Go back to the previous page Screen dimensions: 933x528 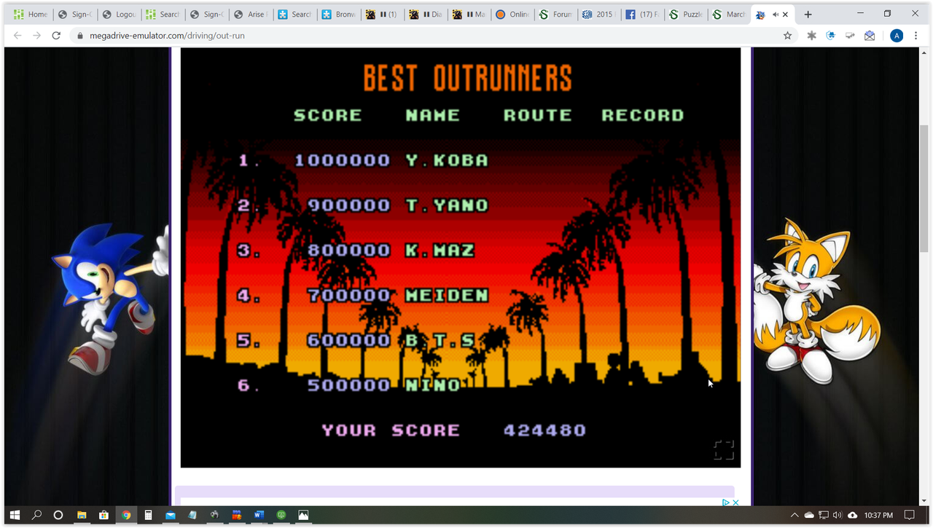[x=17, y=36]
